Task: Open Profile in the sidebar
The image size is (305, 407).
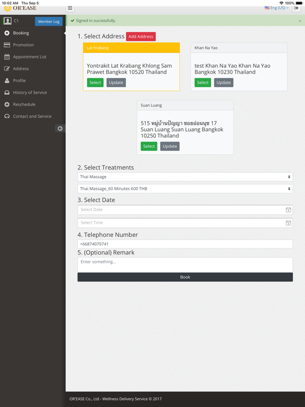Action: point(33,81)
